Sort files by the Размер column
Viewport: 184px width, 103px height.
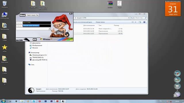pos(116,25)
